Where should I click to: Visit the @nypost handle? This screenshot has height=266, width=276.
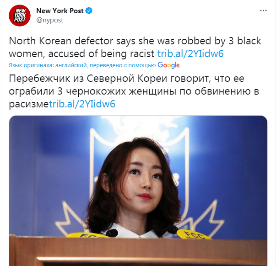point(49,20)
